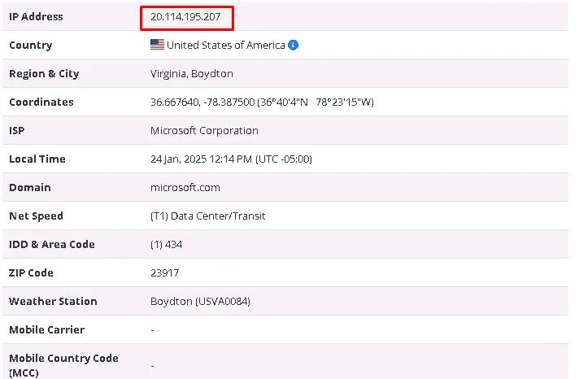Select the ZIP code 23917

pos(164,272)
